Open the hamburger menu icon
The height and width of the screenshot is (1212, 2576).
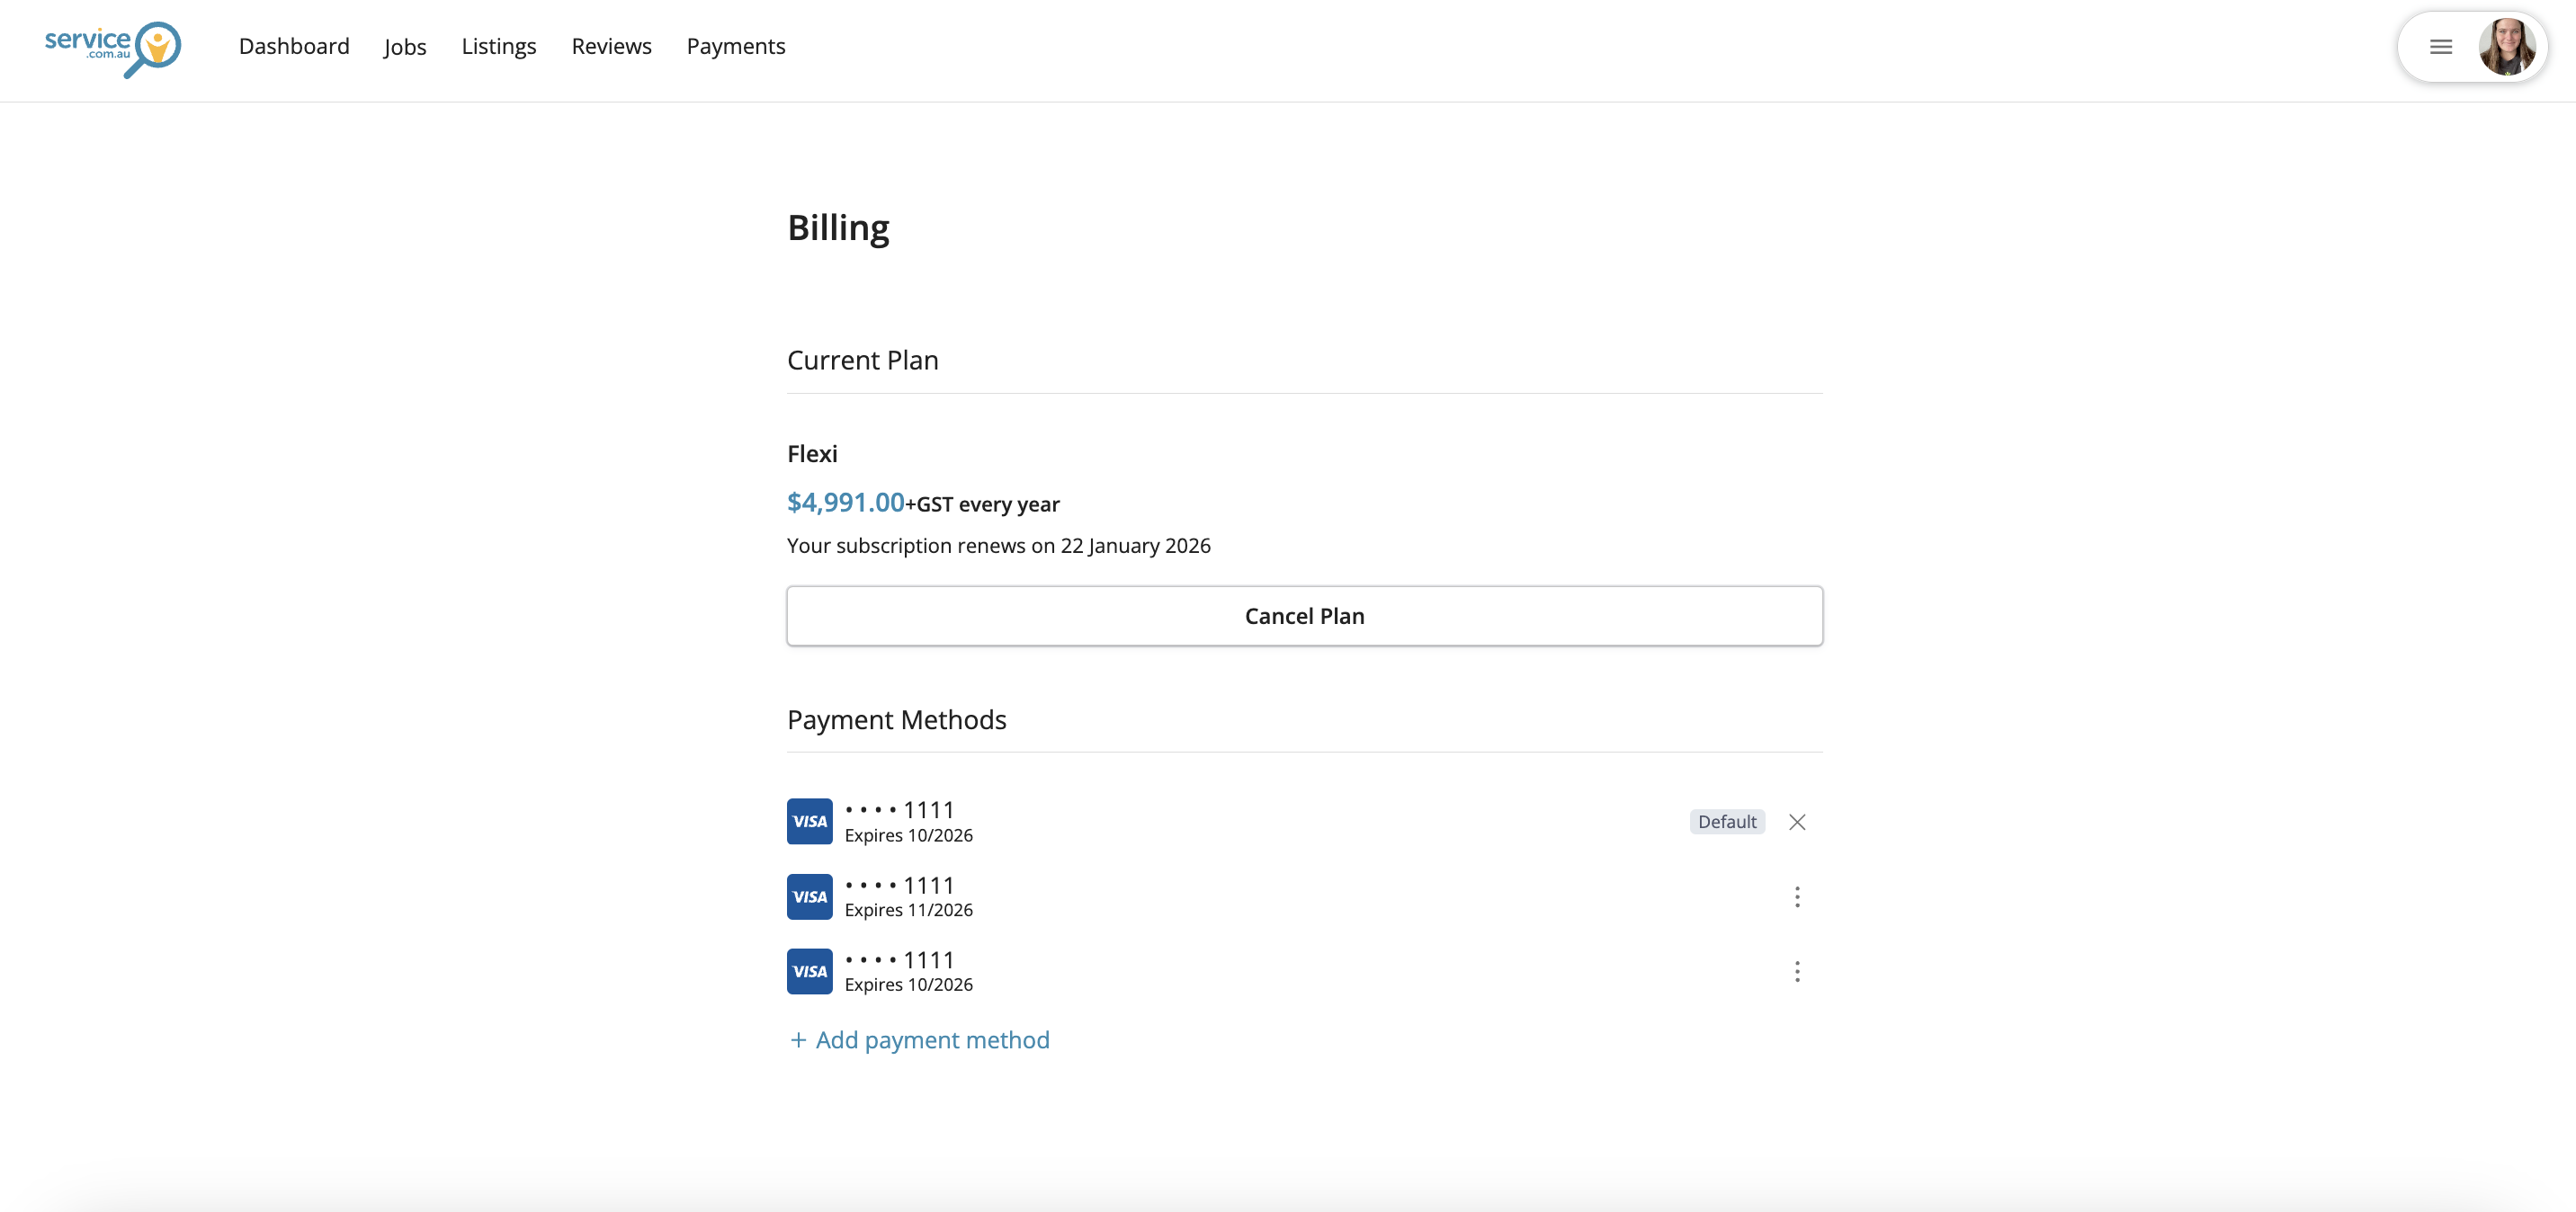click(x=2440, y=47)
